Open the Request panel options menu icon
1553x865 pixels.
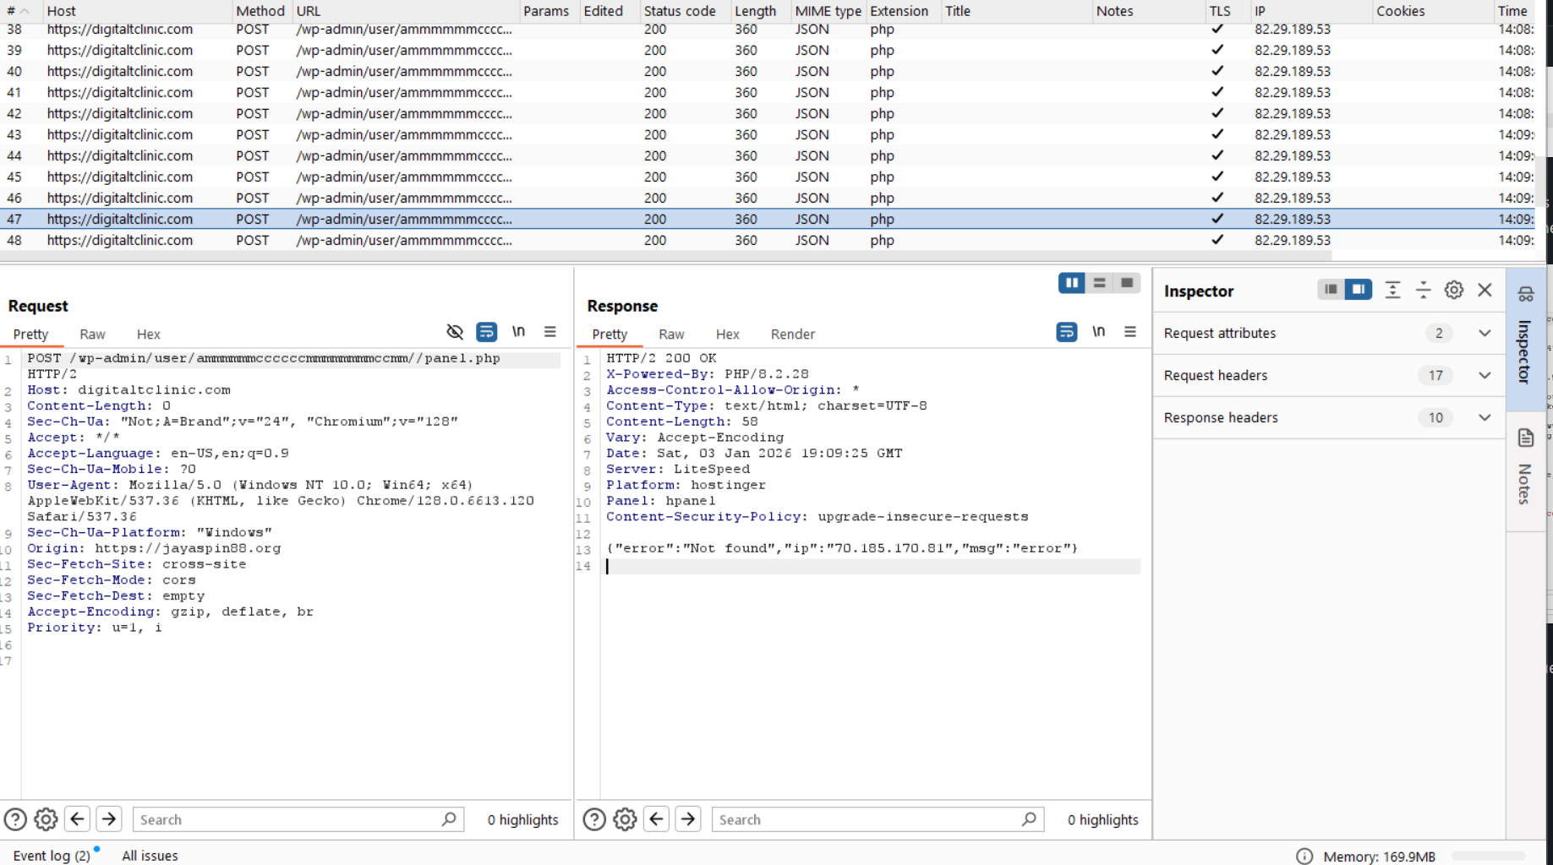550,332
